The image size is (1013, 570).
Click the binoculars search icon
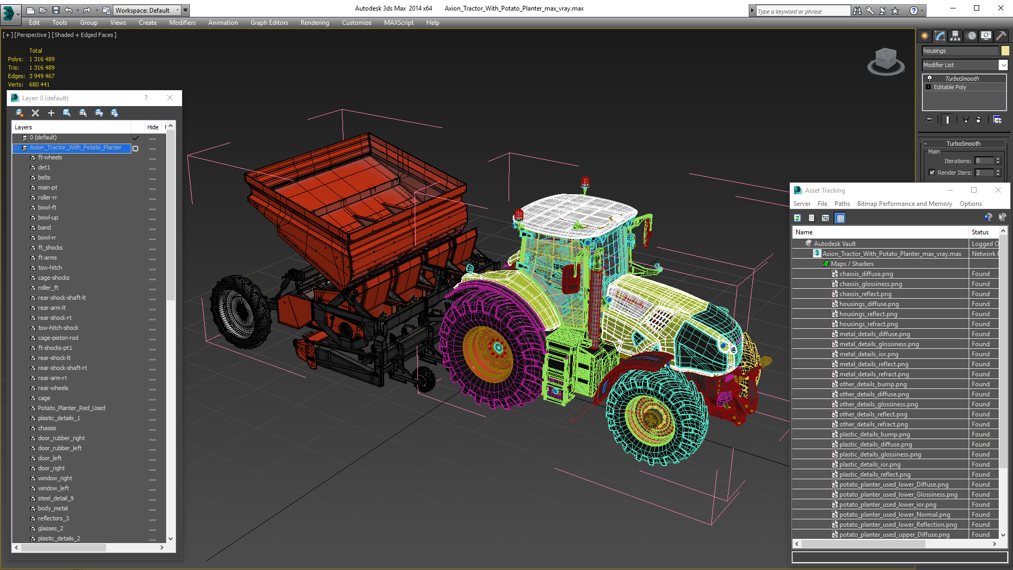coord(857,11)
